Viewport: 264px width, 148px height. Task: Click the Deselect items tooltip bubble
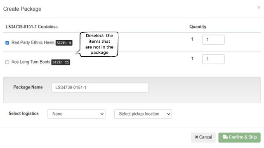(99, 44)
